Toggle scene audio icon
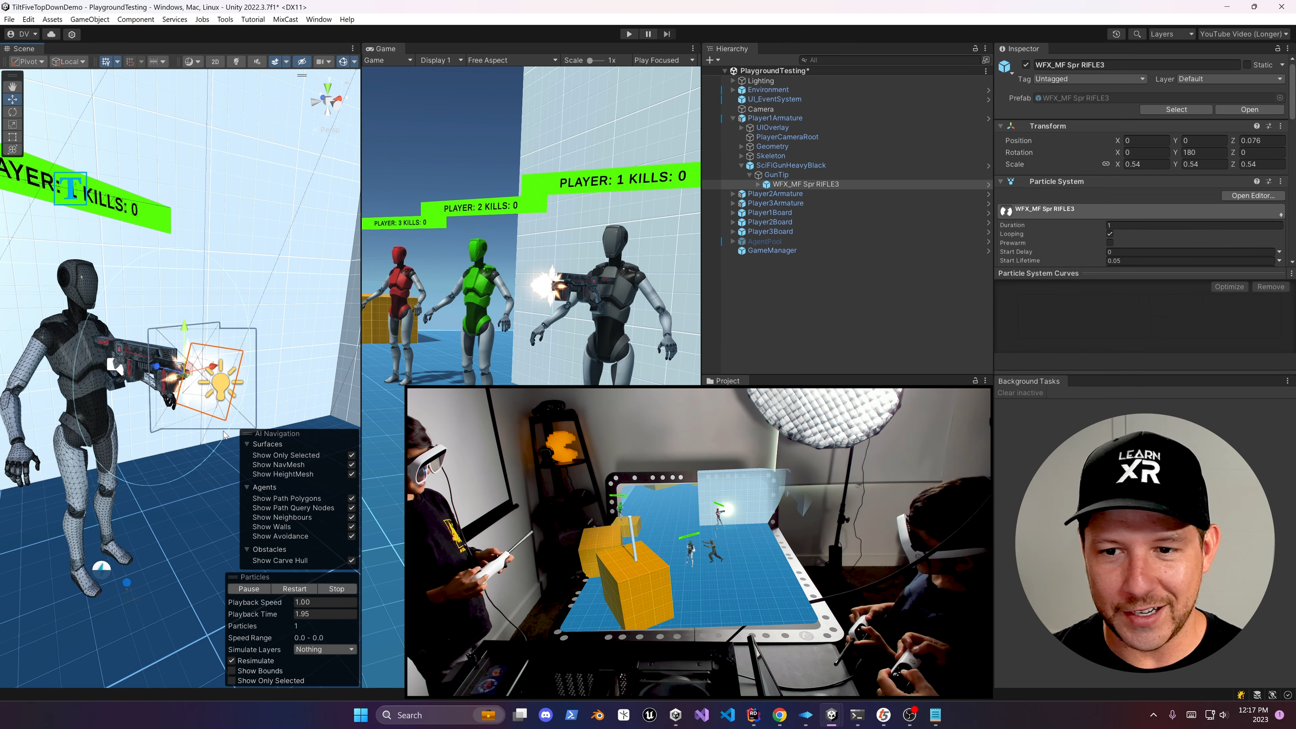Viewport: 1296px width, 729px height. (257, 62)
